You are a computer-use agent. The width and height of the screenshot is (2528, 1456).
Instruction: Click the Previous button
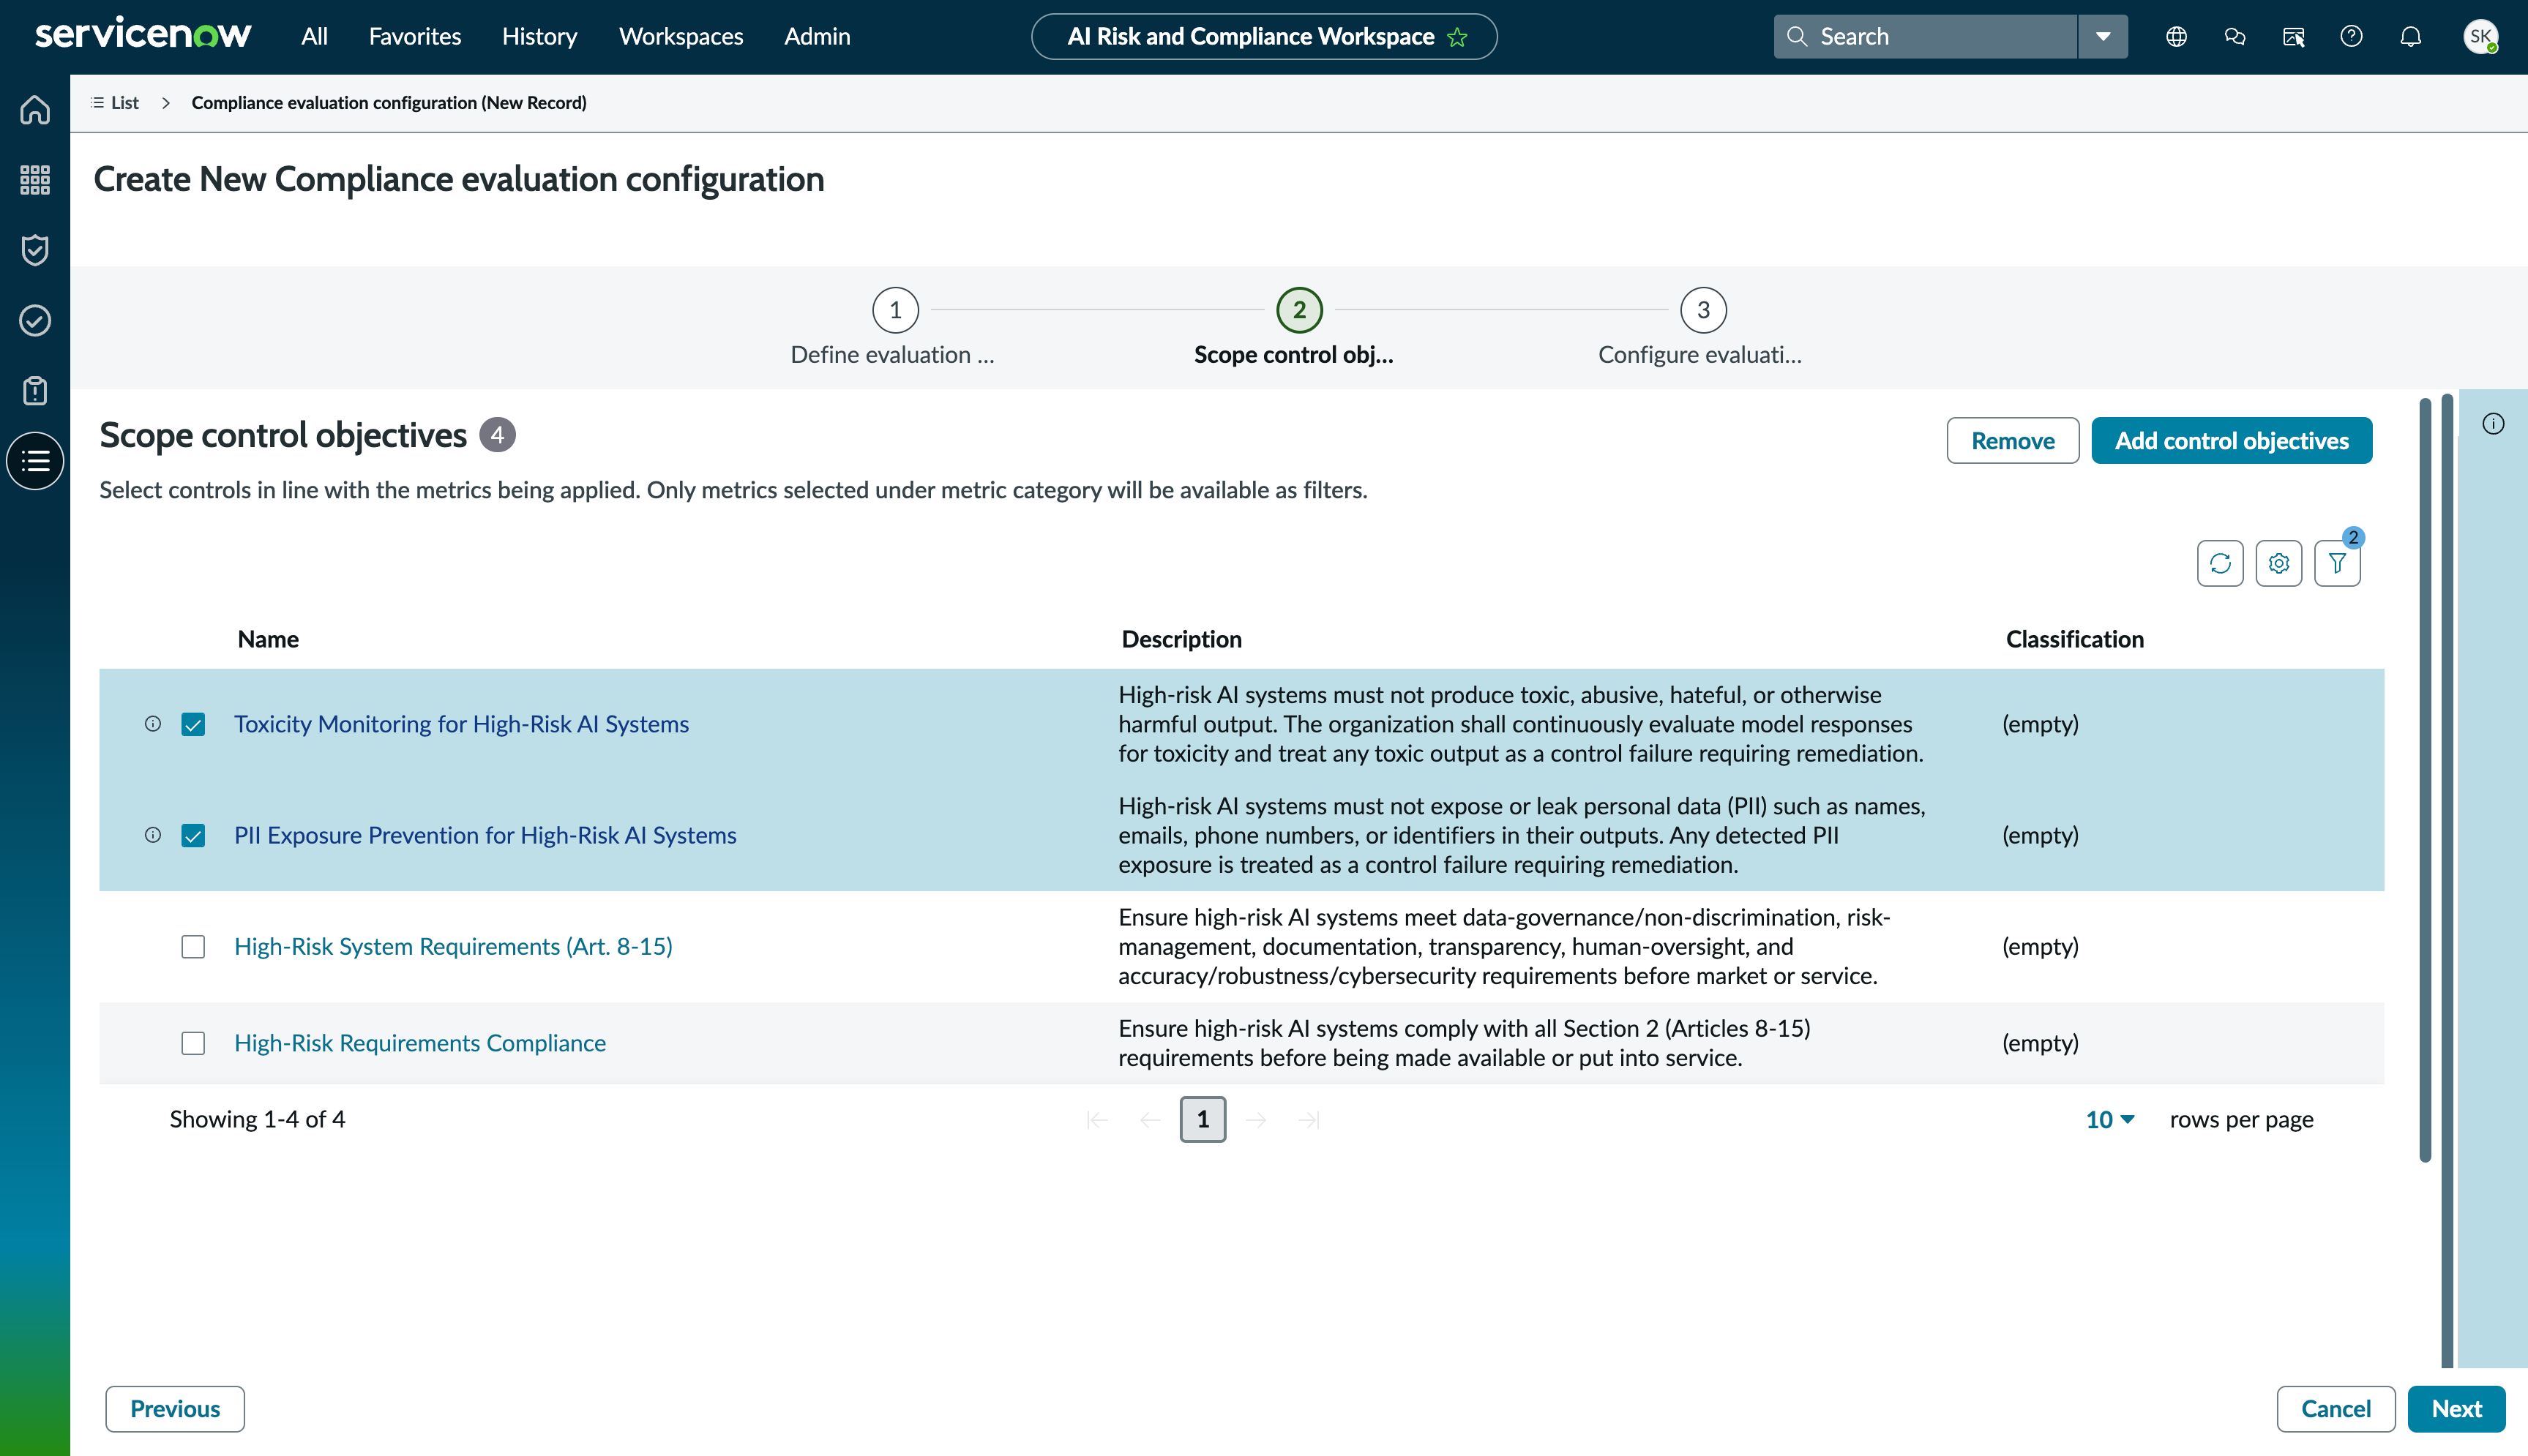(x=175, y=1408)
